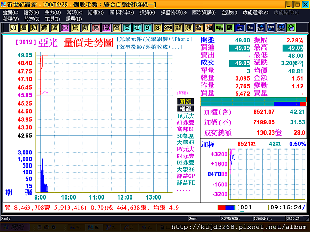Click the 期 toolbar icon
Image resolution: width=310 pixels, height=232 pixels.
(34, 28)
